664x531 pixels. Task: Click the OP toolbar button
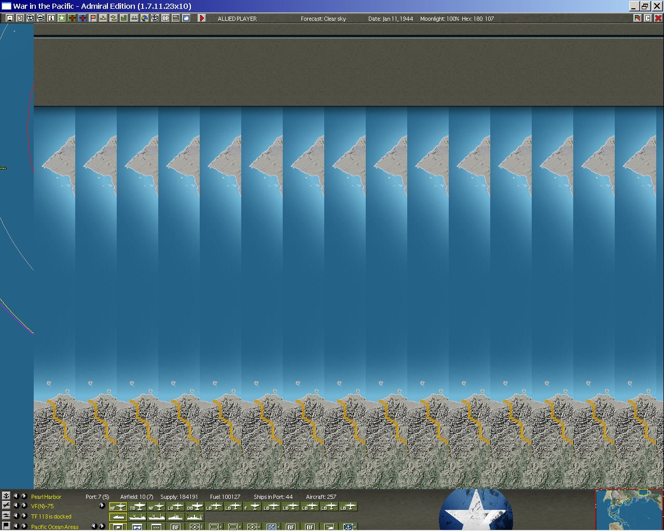tap(165, 18)
